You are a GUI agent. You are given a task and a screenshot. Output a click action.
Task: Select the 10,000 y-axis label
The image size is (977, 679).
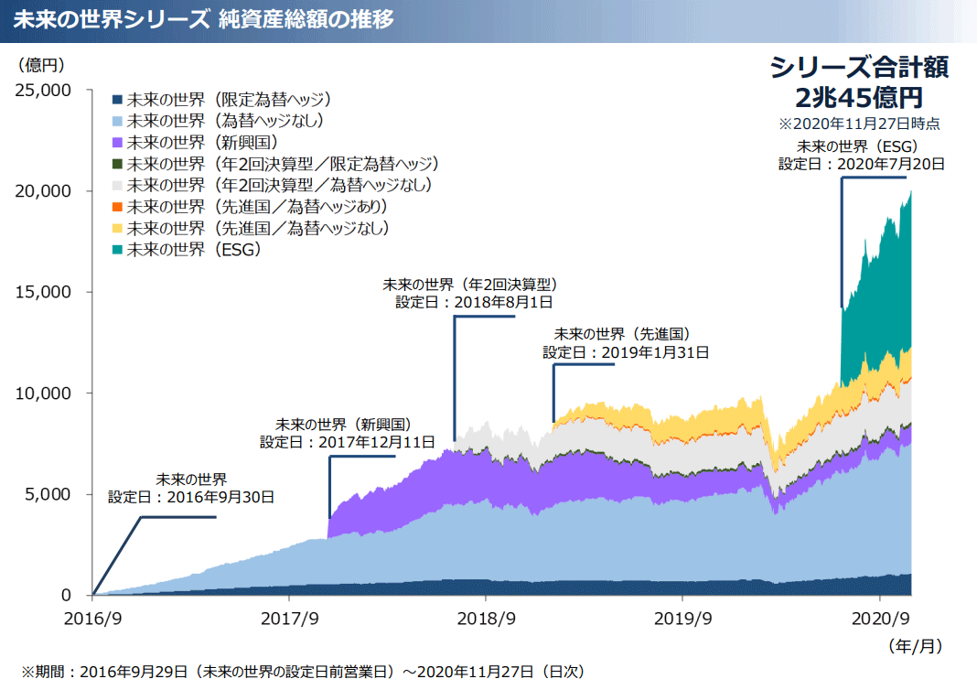coord(43,393)
